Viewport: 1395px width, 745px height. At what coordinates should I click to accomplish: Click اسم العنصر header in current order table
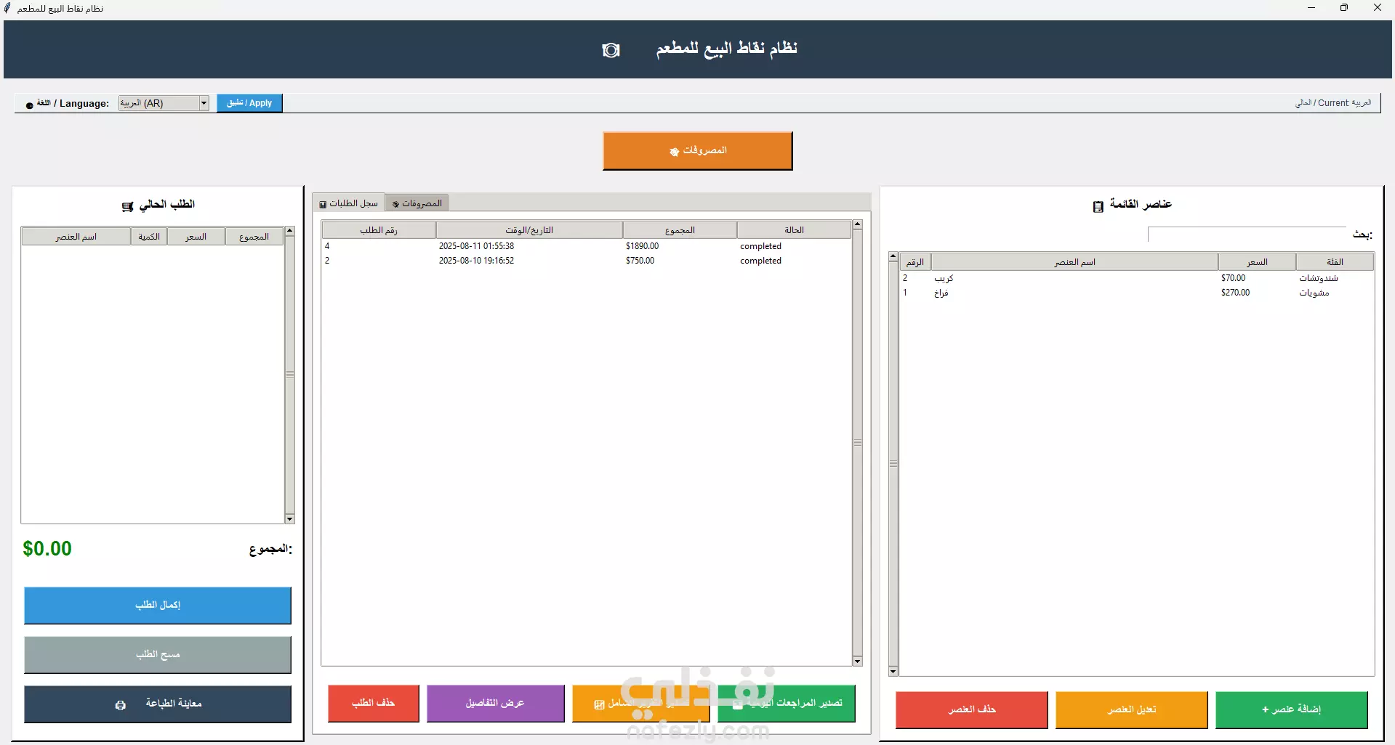[76, 237]
